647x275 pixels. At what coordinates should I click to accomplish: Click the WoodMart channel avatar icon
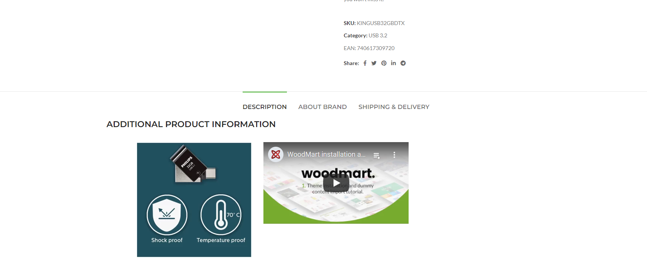click(x=276, y=154)
